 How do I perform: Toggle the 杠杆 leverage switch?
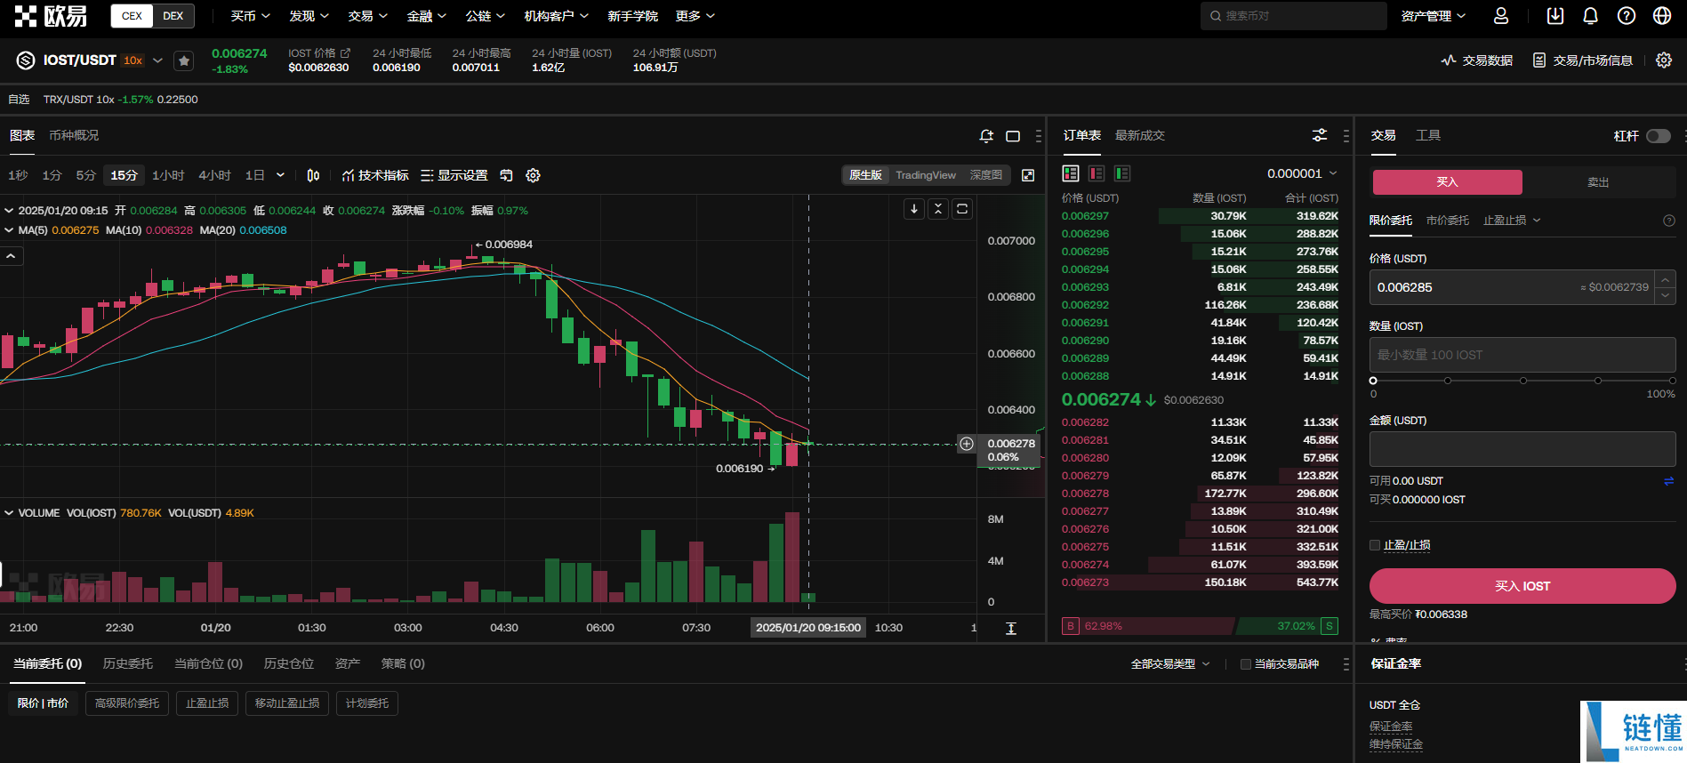point(1658,136)
